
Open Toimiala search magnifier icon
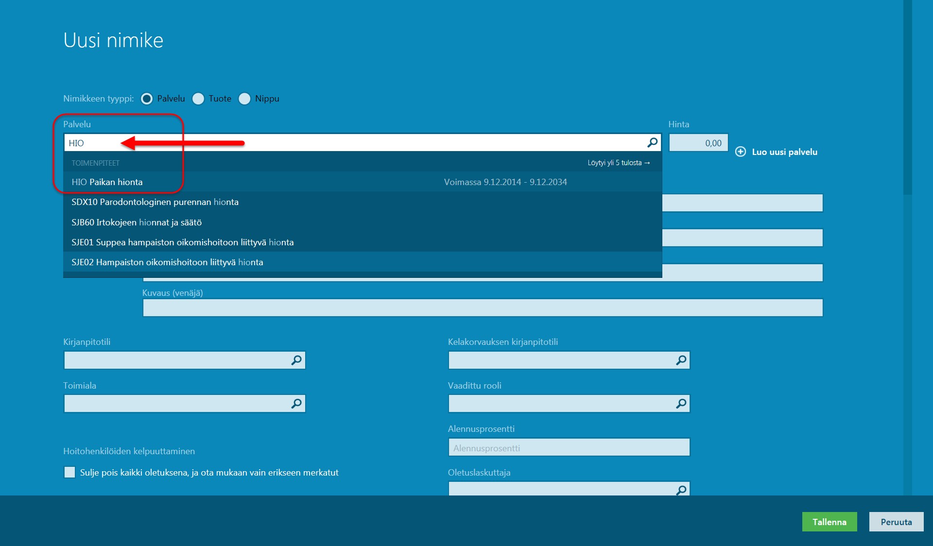coord(296,404)
